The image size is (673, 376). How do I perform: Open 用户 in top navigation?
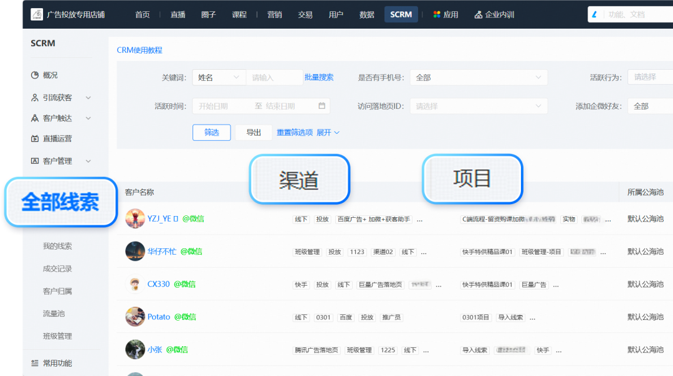point(336,14)
